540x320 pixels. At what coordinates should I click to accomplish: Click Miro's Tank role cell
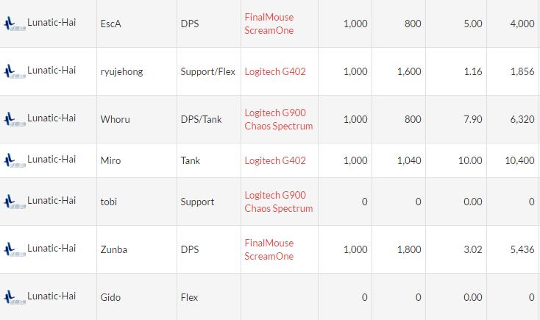pyautogui.click(x=191, y=160)
